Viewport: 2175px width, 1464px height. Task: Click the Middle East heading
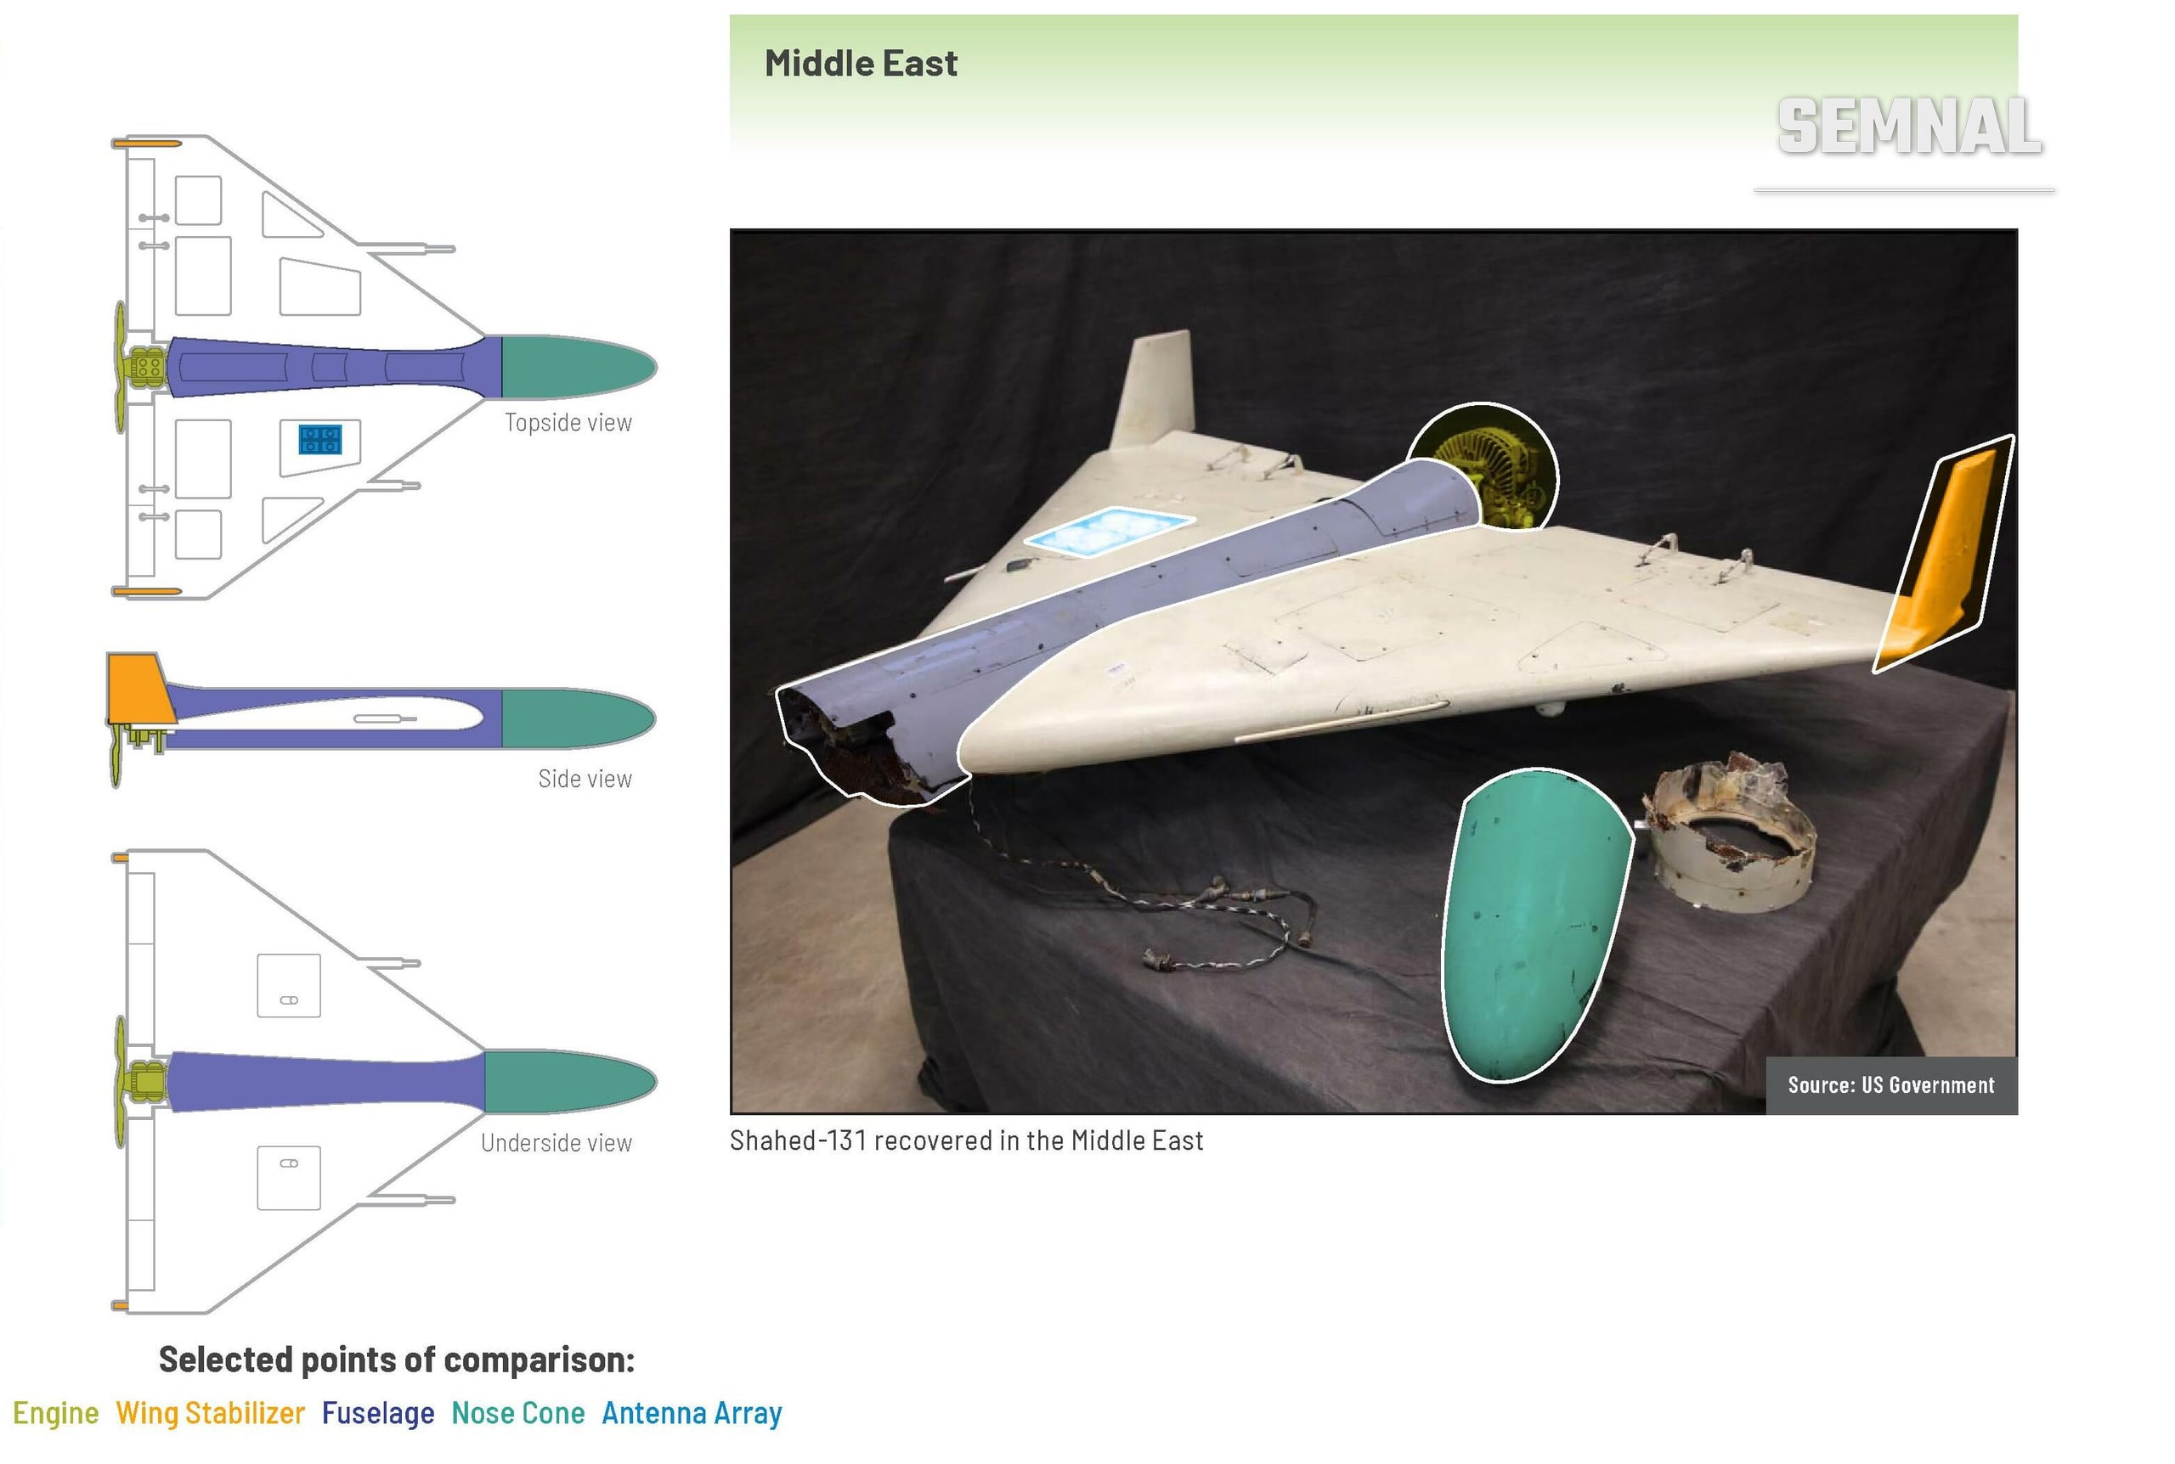(860, 64)
